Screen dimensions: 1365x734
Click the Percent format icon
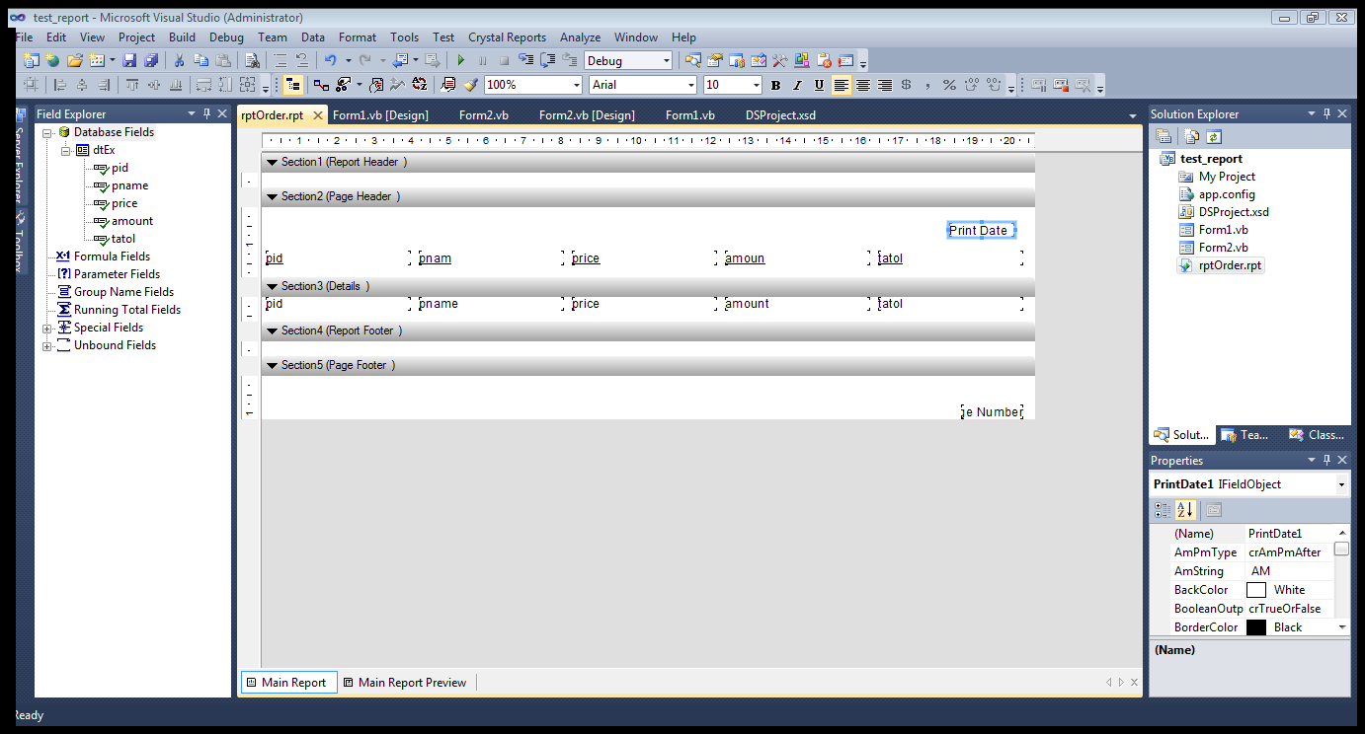pos(949,85)
